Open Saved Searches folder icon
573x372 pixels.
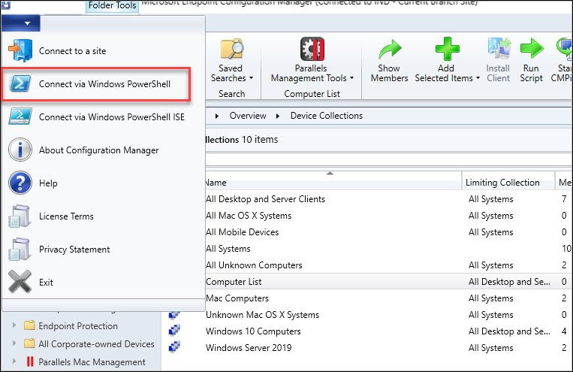click(x=232, y=49)
